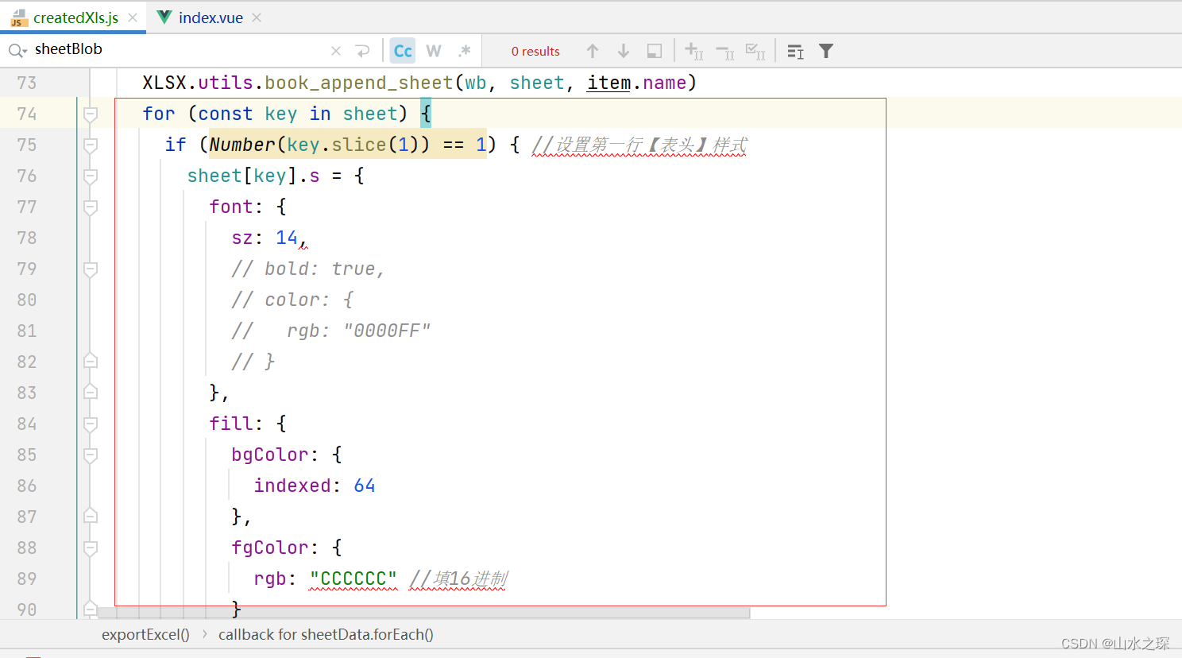
Task: Collapse the bgColor block on line 85
Action: [x=91, y=455]
